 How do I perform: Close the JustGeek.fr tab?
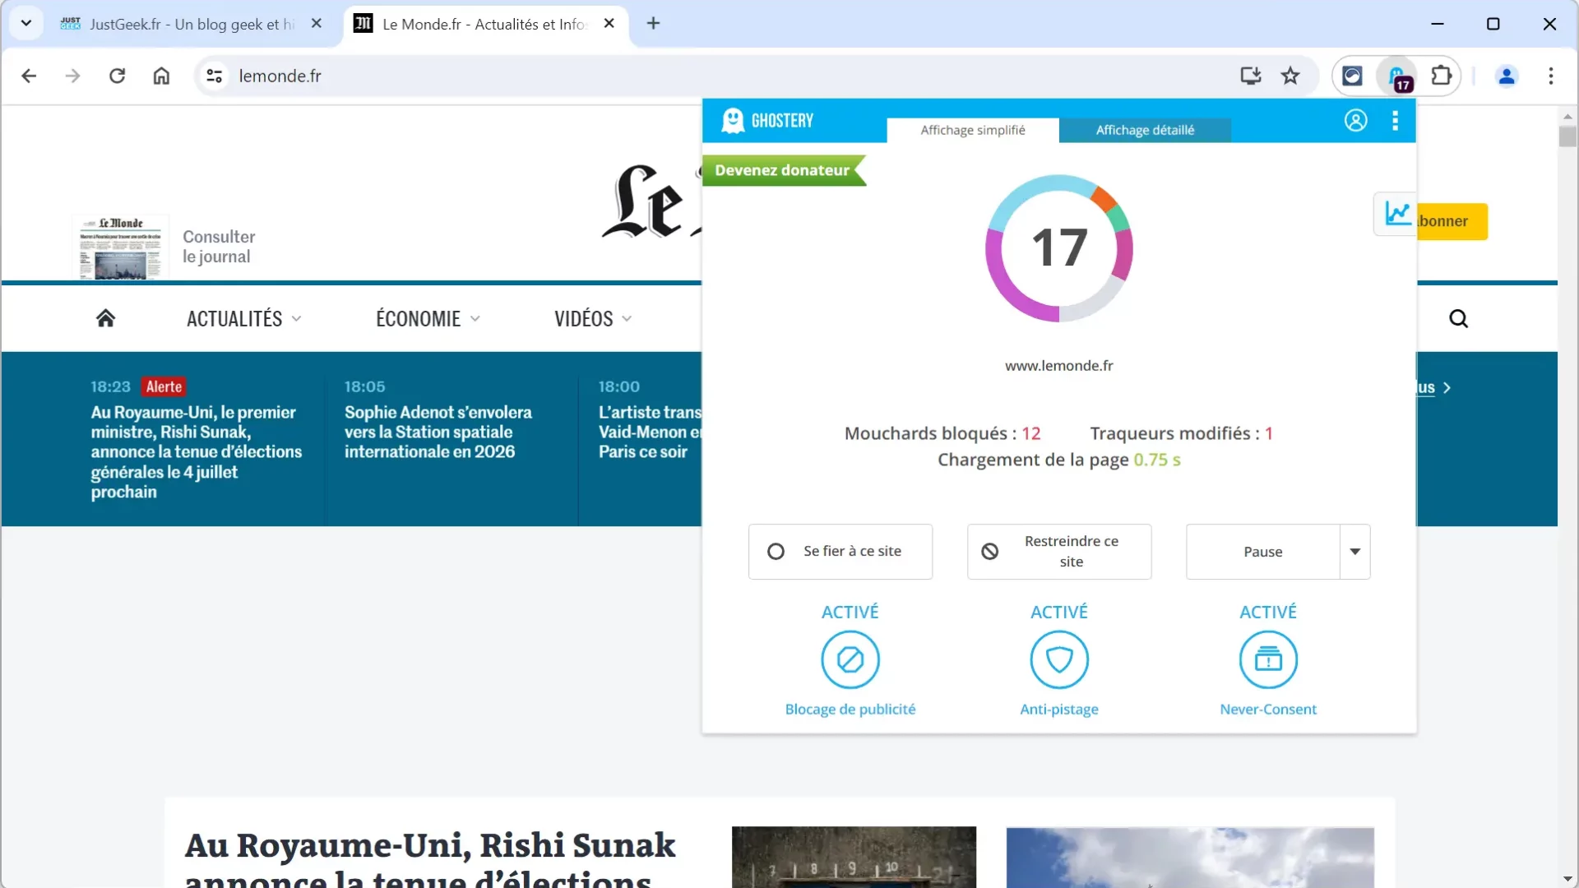coord(317,24)
